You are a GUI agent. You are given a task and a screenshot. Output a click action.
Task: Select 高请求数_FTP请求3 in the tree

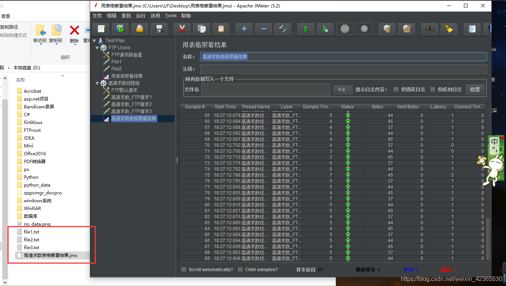point(131,111)
